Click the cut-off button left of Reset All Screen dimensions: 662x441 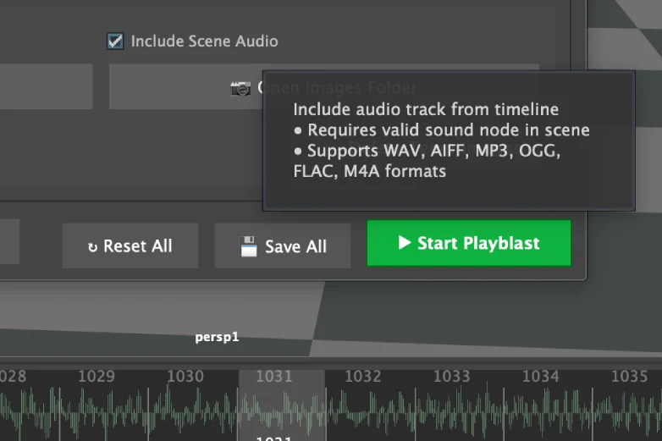9,245
